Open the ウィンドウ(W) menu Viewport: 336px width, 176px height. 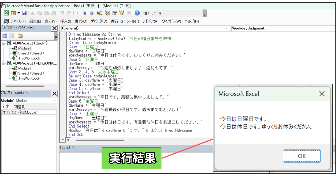click(171, 21)
